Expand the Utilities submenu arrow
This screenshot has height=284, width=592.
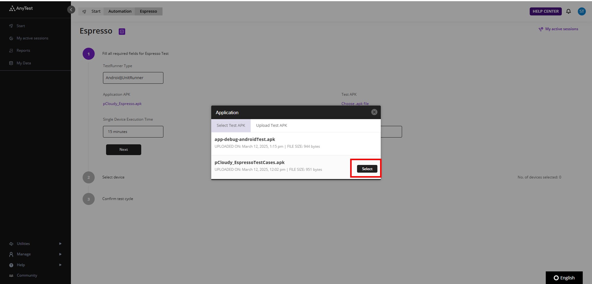[x=60, y=244]
